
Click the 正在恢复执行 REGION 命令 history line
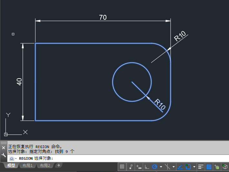click(x=35, y=146)
